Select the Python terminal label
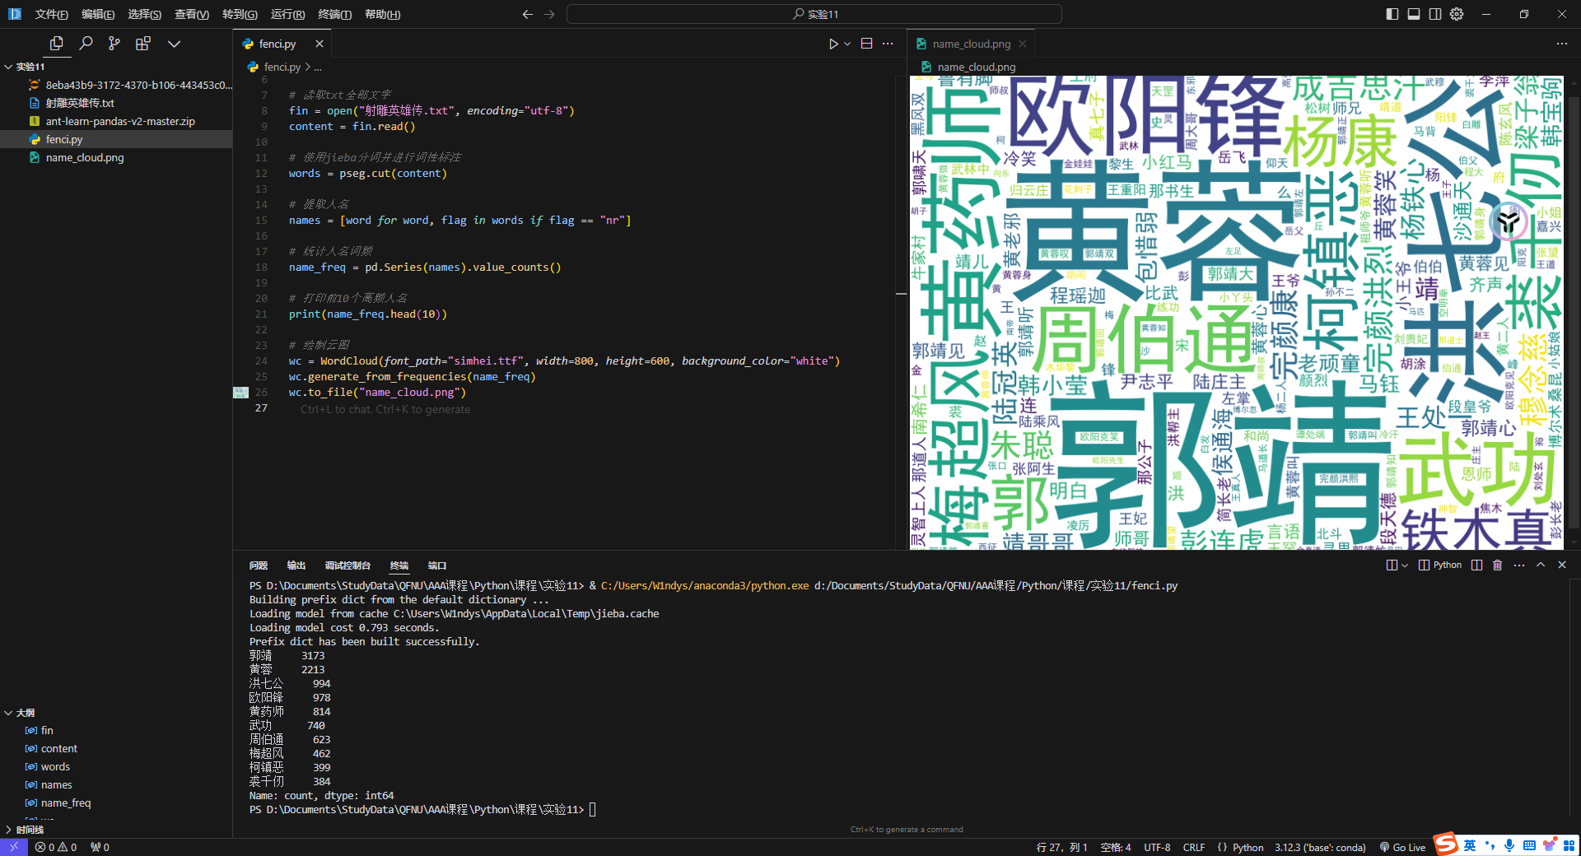 pos(1440,565)
